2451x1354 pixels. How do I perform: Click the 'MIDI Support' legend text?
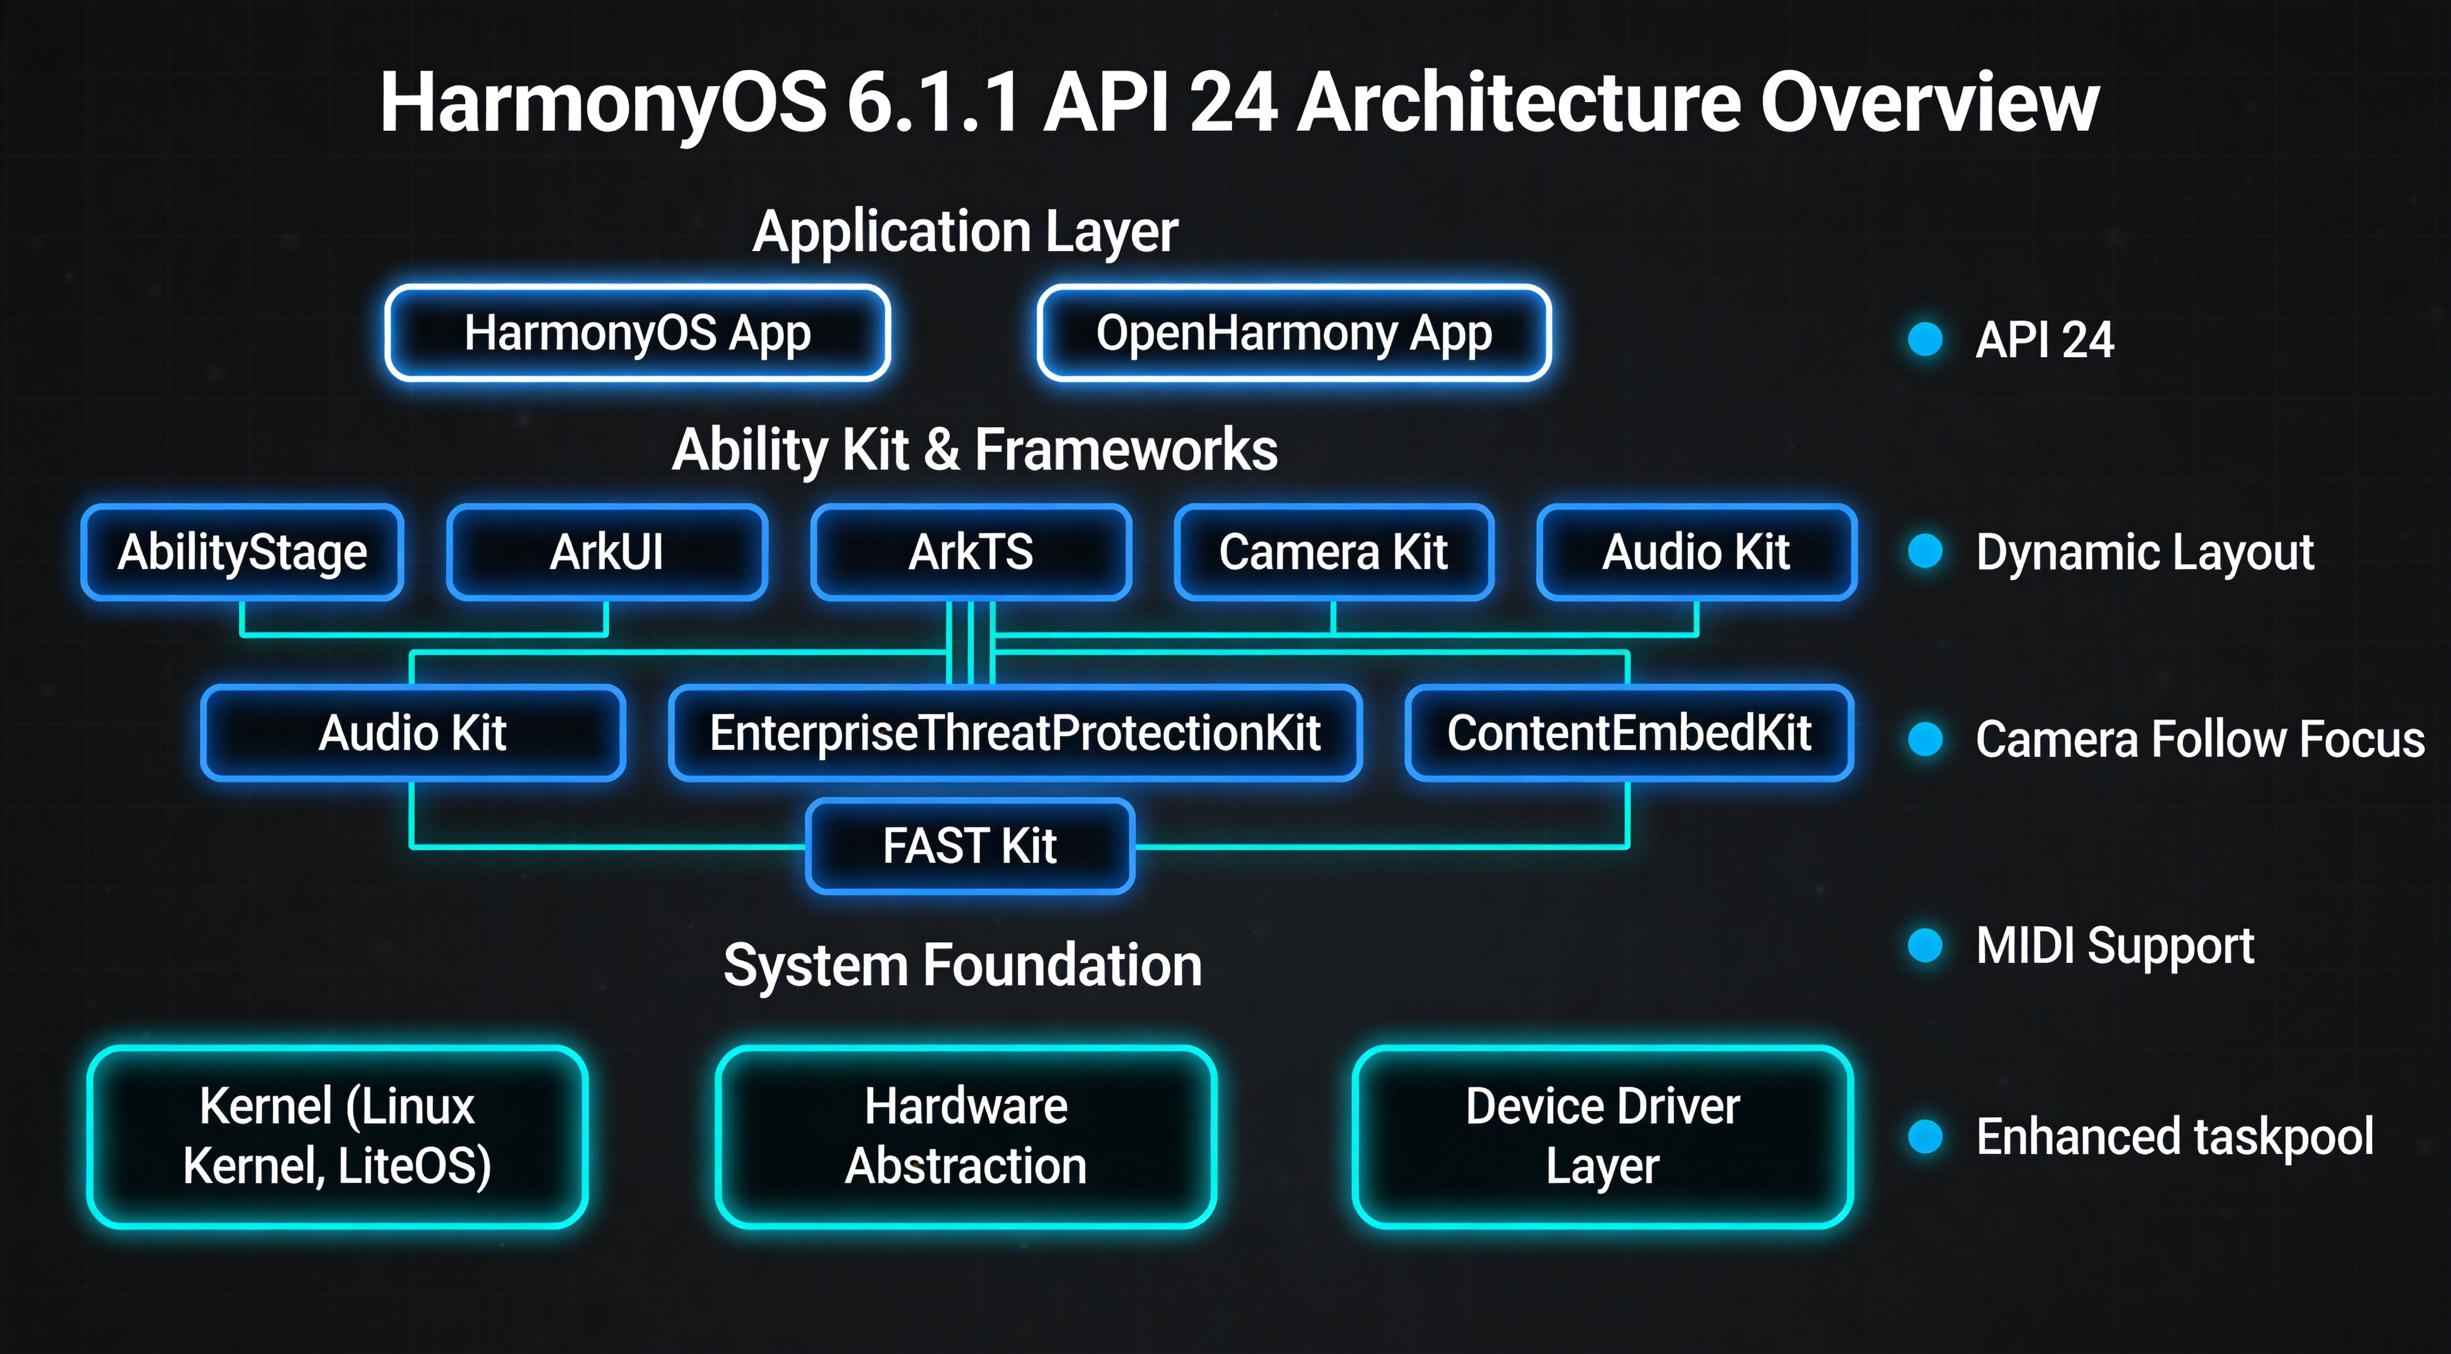tap(2115, 948)
